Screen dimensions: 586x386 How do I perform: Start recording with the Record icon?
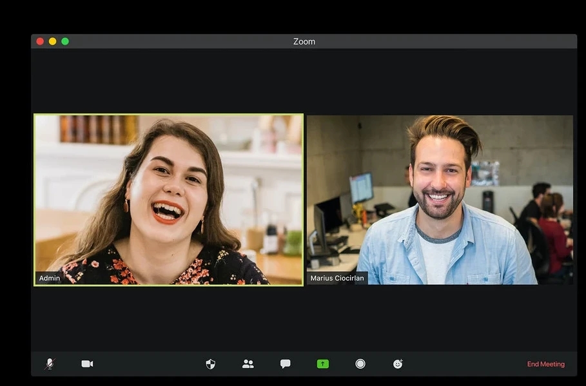[x=360, y=364]
